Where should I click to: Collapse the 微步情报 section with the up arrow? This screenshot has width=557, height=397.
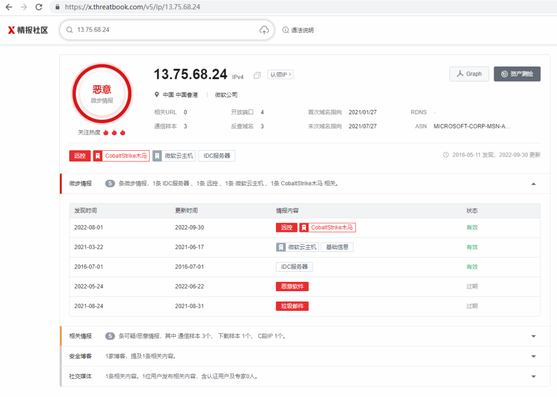(534, 184)
